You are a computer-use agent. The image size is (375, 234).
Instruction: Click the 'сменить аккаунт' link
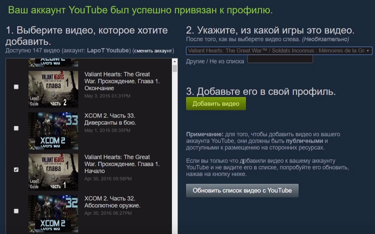point(153,51)
